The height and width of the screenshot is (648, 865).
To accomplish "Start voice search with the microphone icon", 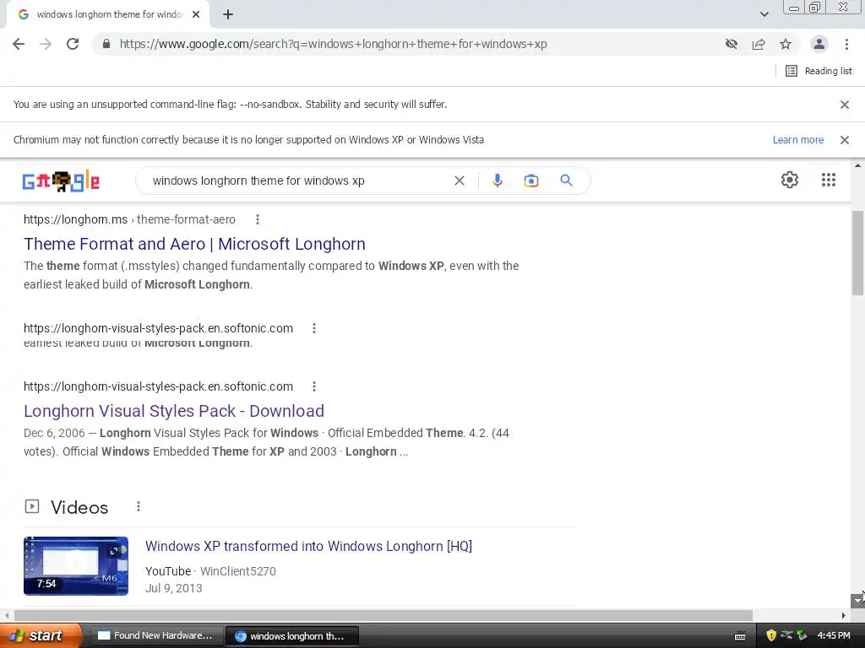I will coord(498,181).
